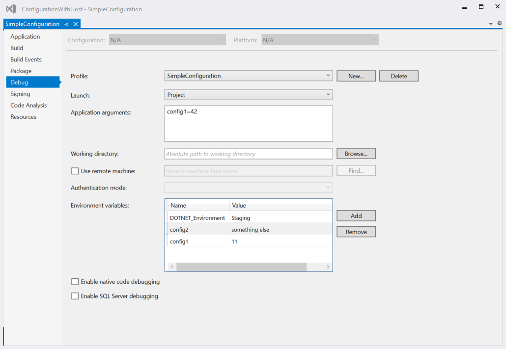Close the SimpleConfiguration tab
This screenshot has height=349, width=506.
(x=75, y=24)
